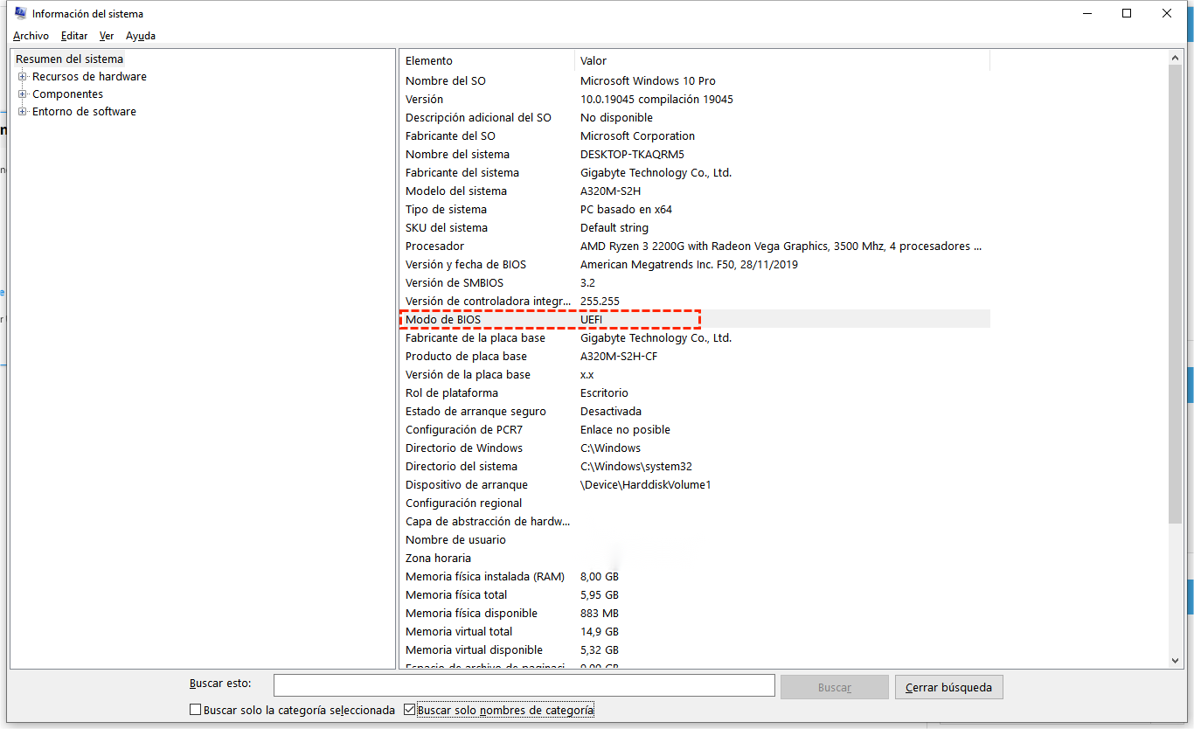Expand the Entorno de software node

click(x=24, y=111)
